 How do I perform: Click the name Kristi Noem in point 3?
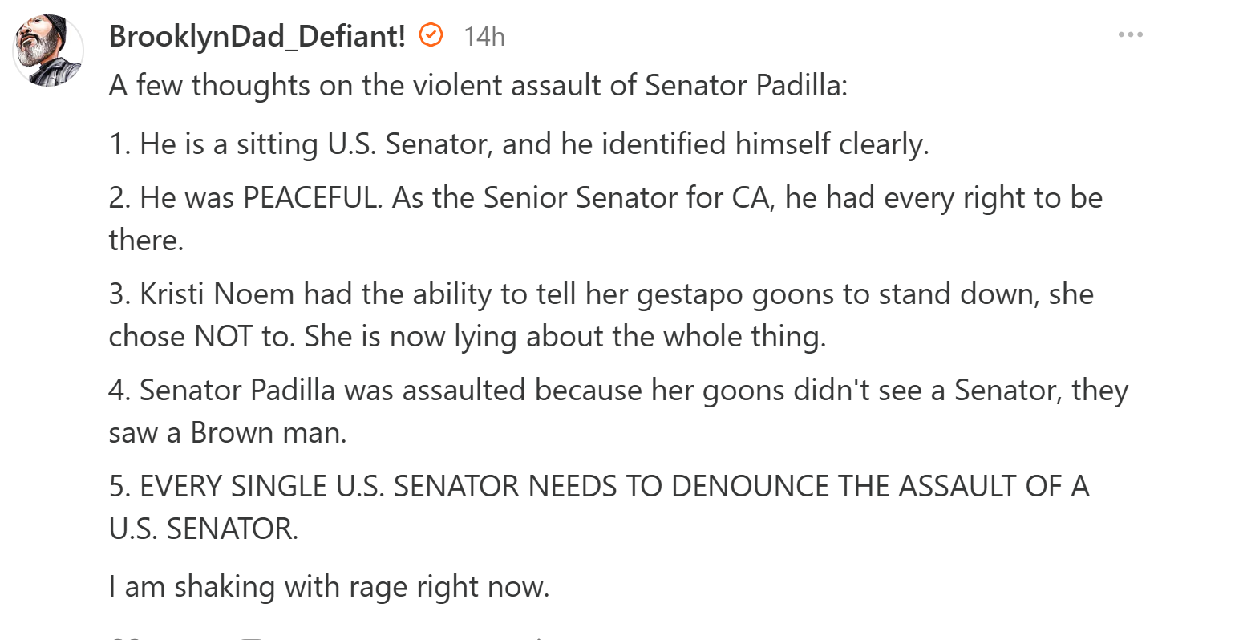(217, 294)
